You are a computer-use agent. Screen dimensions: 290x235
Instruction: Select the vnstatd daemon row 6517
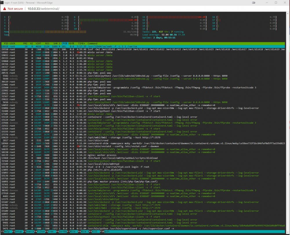click(x=143, y=146)
